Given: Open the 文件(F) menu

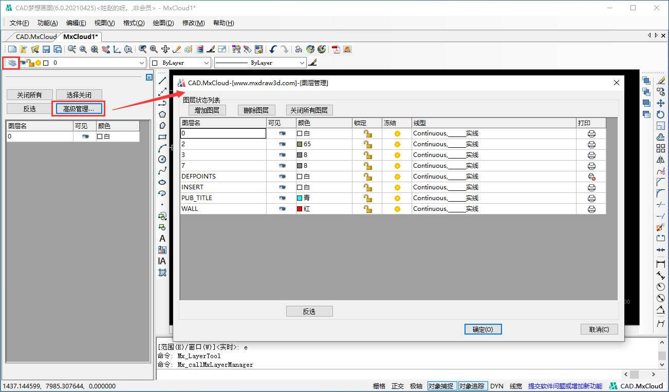Looking at the screenshot, I should click(x=20, y=23).
